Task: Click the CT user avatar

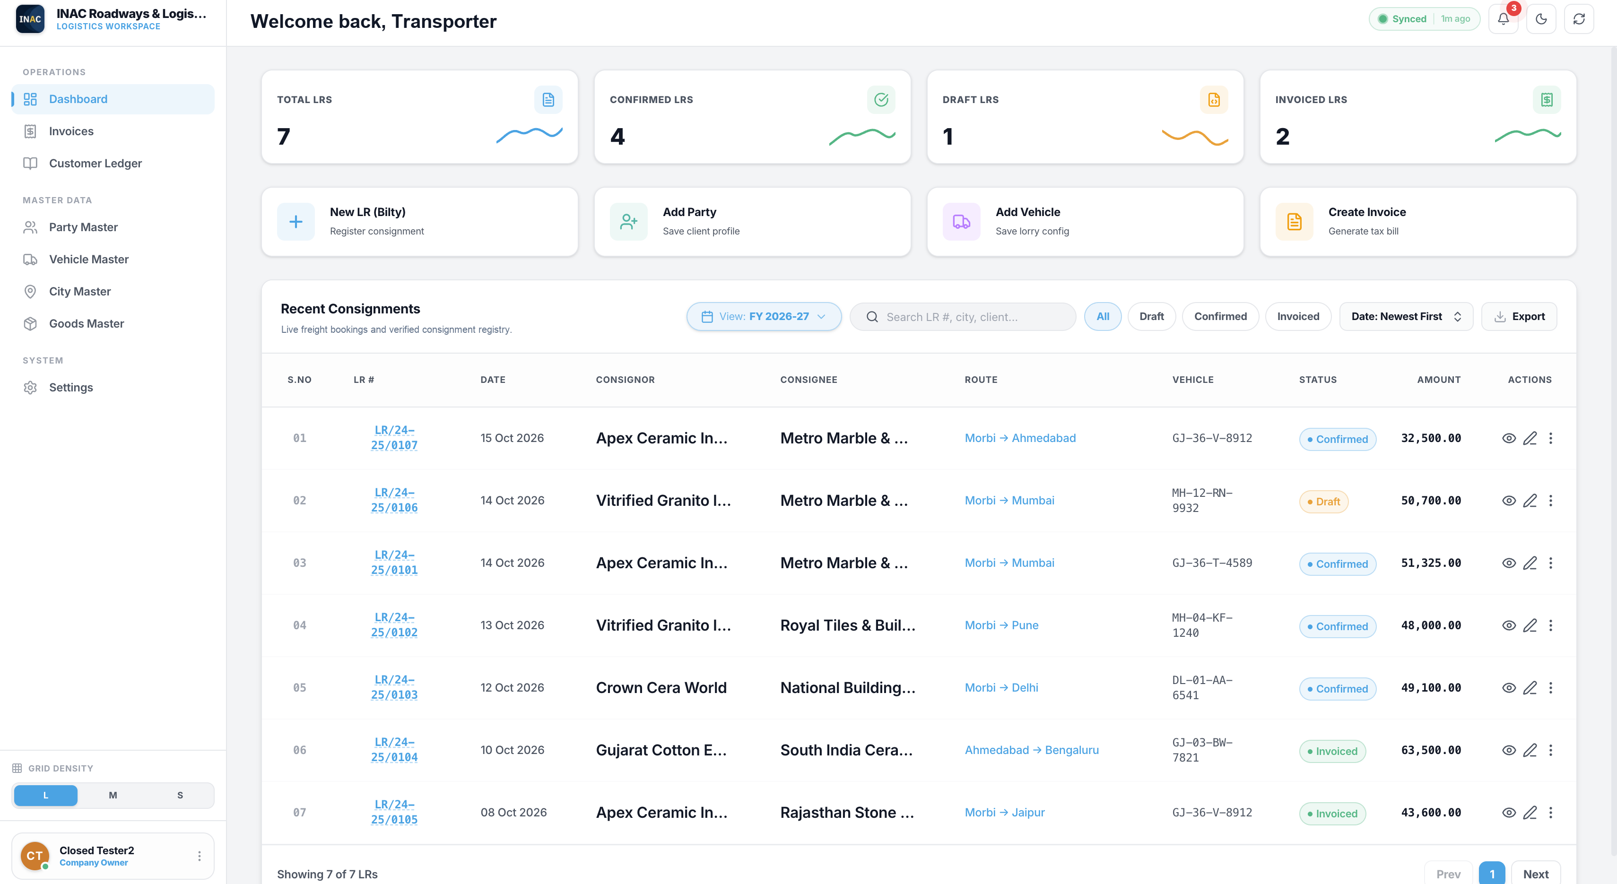Action: pos(35,856)
